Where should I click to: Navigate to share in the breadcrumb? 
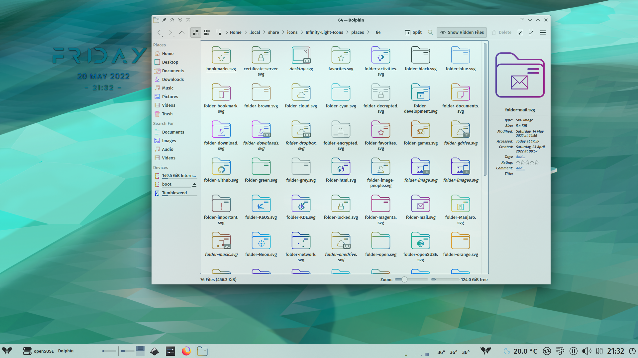(273, 32)
